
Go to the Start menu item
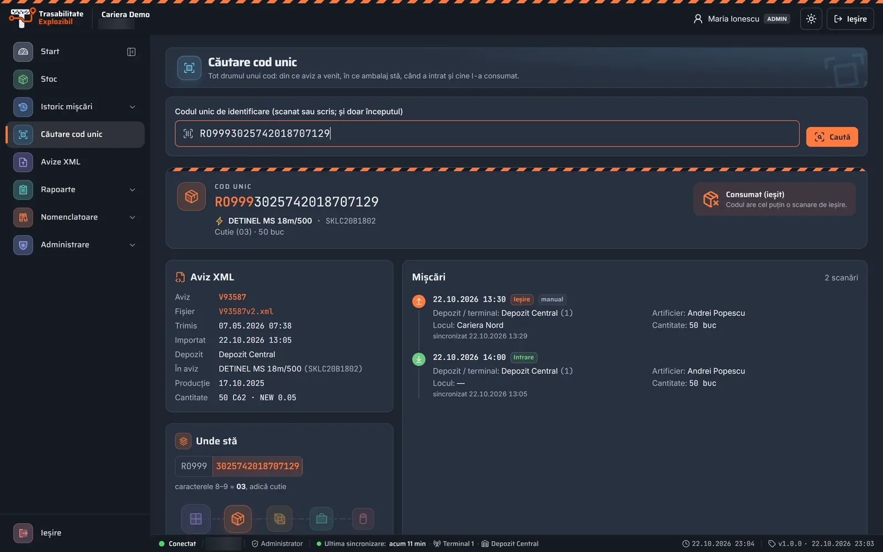[x=75, y=51]
